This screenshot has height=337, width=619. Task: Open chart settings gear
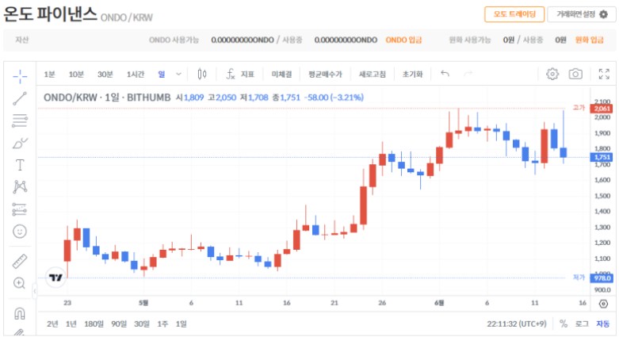552,74
